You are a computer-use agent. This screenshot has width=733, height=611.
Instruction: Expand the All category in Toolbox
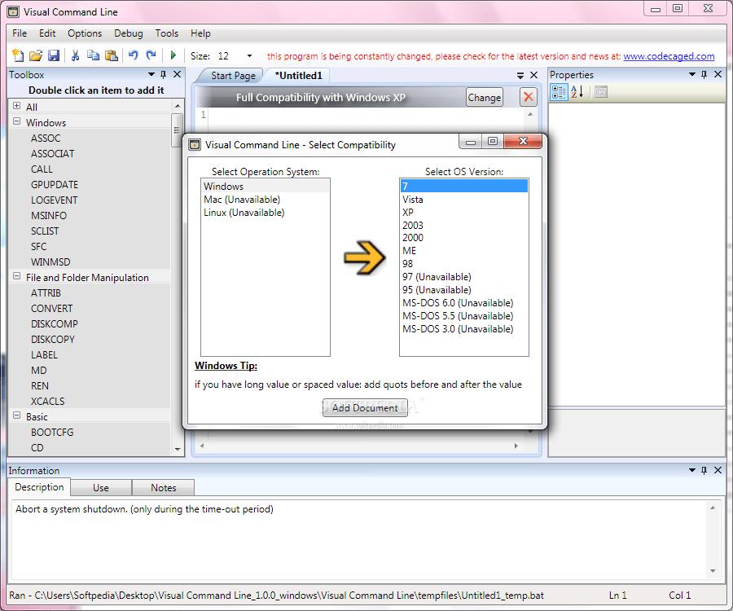tap(17, 106)
